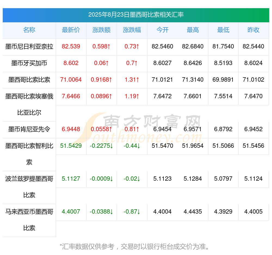
Task: Click the high value 4.4435
Action: (x=193, y=212)
